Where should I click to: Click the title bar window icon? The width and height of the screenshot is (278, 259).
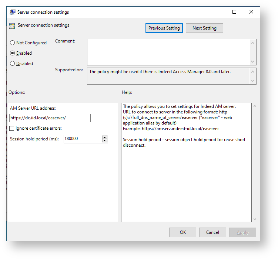(12, 12)
